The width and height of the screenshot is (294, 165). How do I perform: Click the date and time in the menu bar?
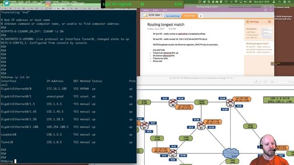[x=261, y=2]
